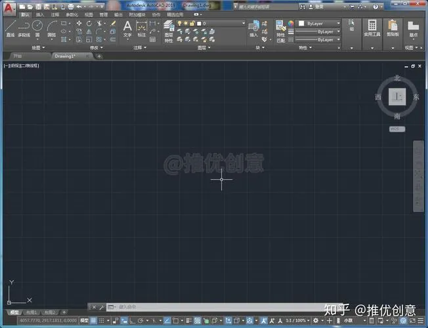
Task: Switch to the Layout1 (布局1) tab
Action: click(x=32, y=312)
